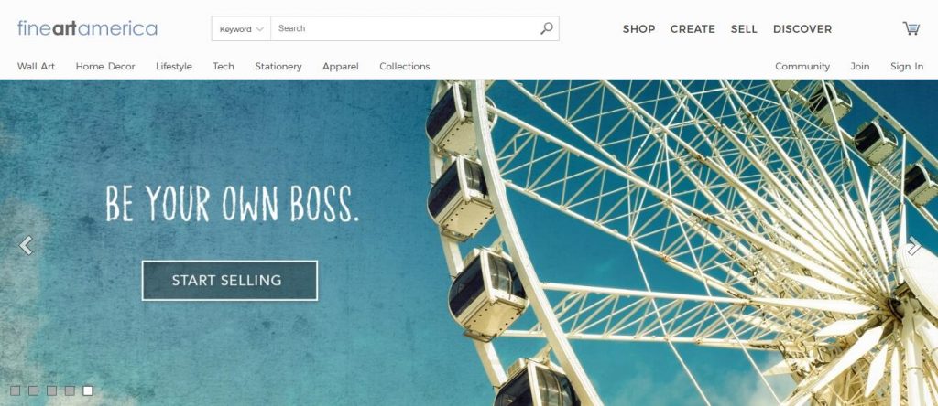Open the DISCOVER menu
The image size is (938, 406).
[802, 28]
